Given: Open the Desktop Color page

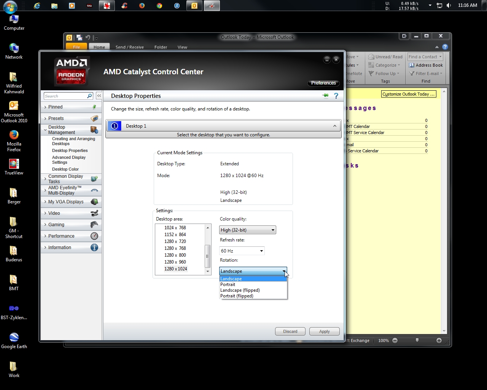Looking at the screenshot, I should (x=65, y=169).
